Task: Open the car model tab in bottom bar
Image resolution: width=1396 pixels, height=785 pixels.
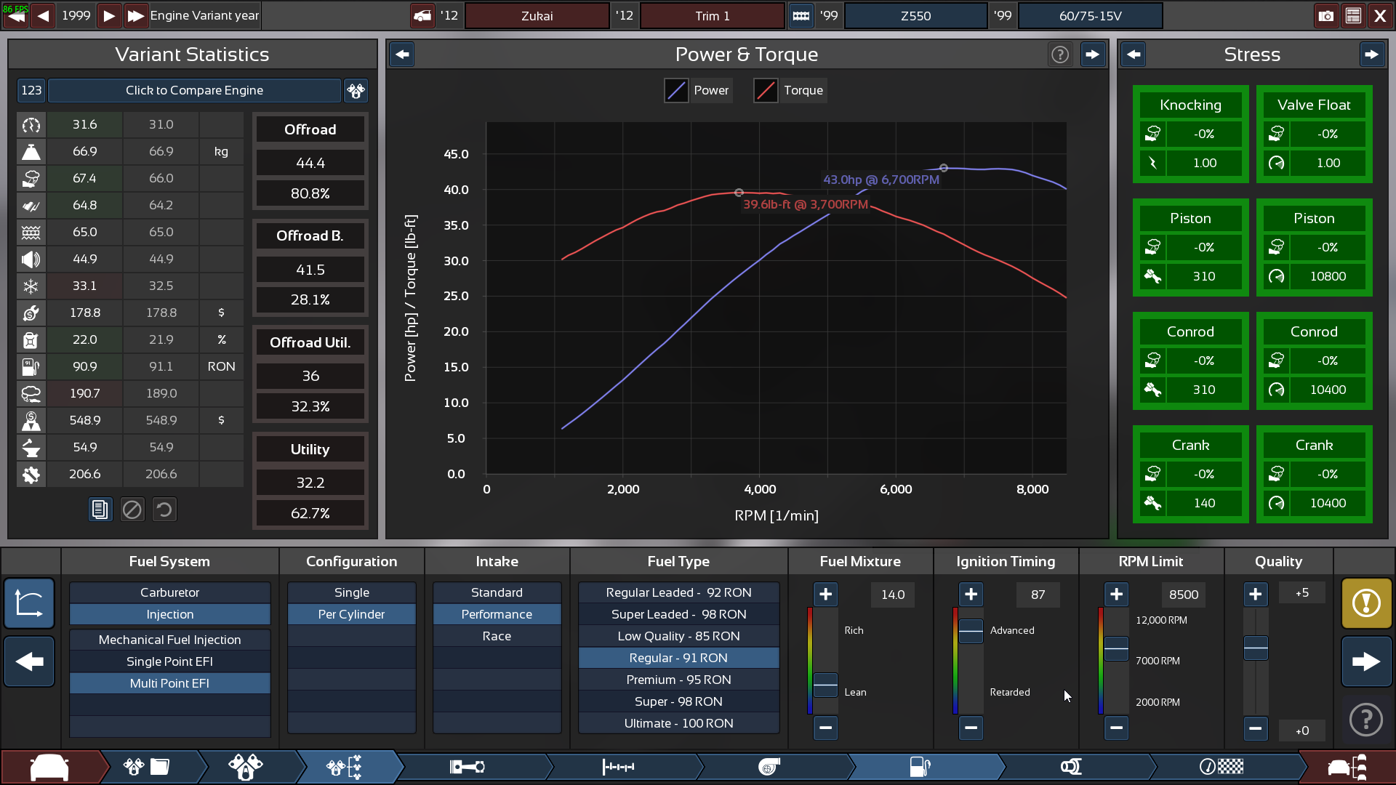Action: pyautogui.click(x=49, y=767)
